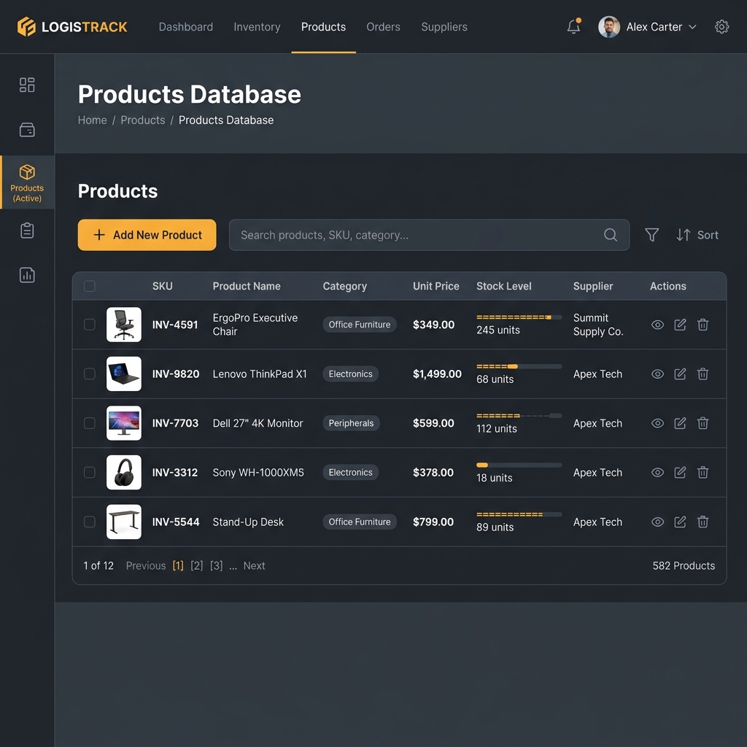747x747 pixels.
Task: Click the Stock Level column header
Action: (503, 286)
